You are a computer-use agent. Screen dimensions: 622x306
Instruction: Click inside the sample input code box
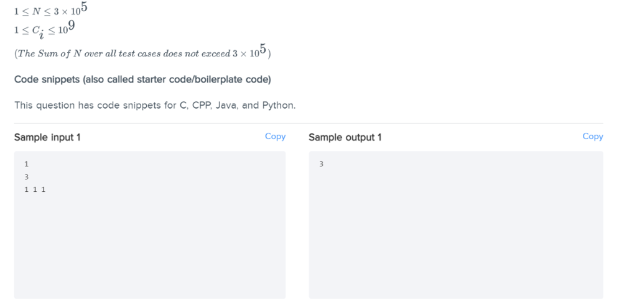point(150,225)
